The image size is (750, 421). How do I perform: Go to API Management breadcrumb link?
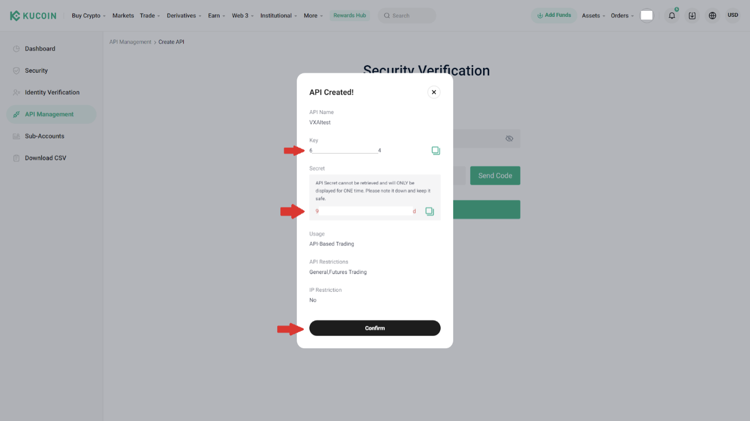pos(130,42)
